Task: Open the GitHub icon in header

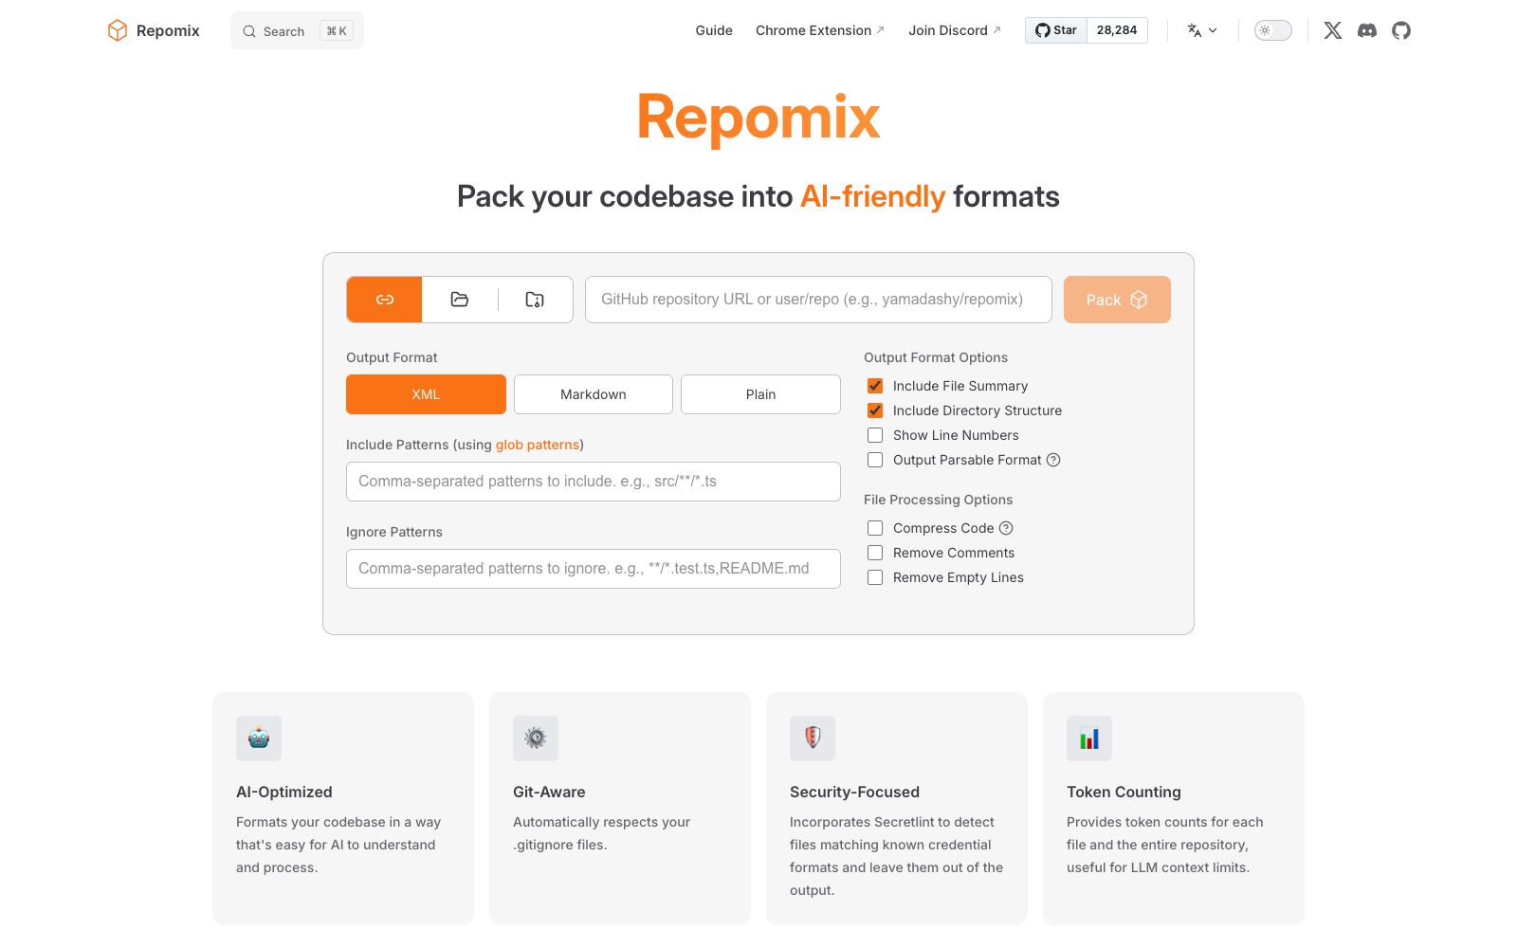Action: [x=1401, y=30]
